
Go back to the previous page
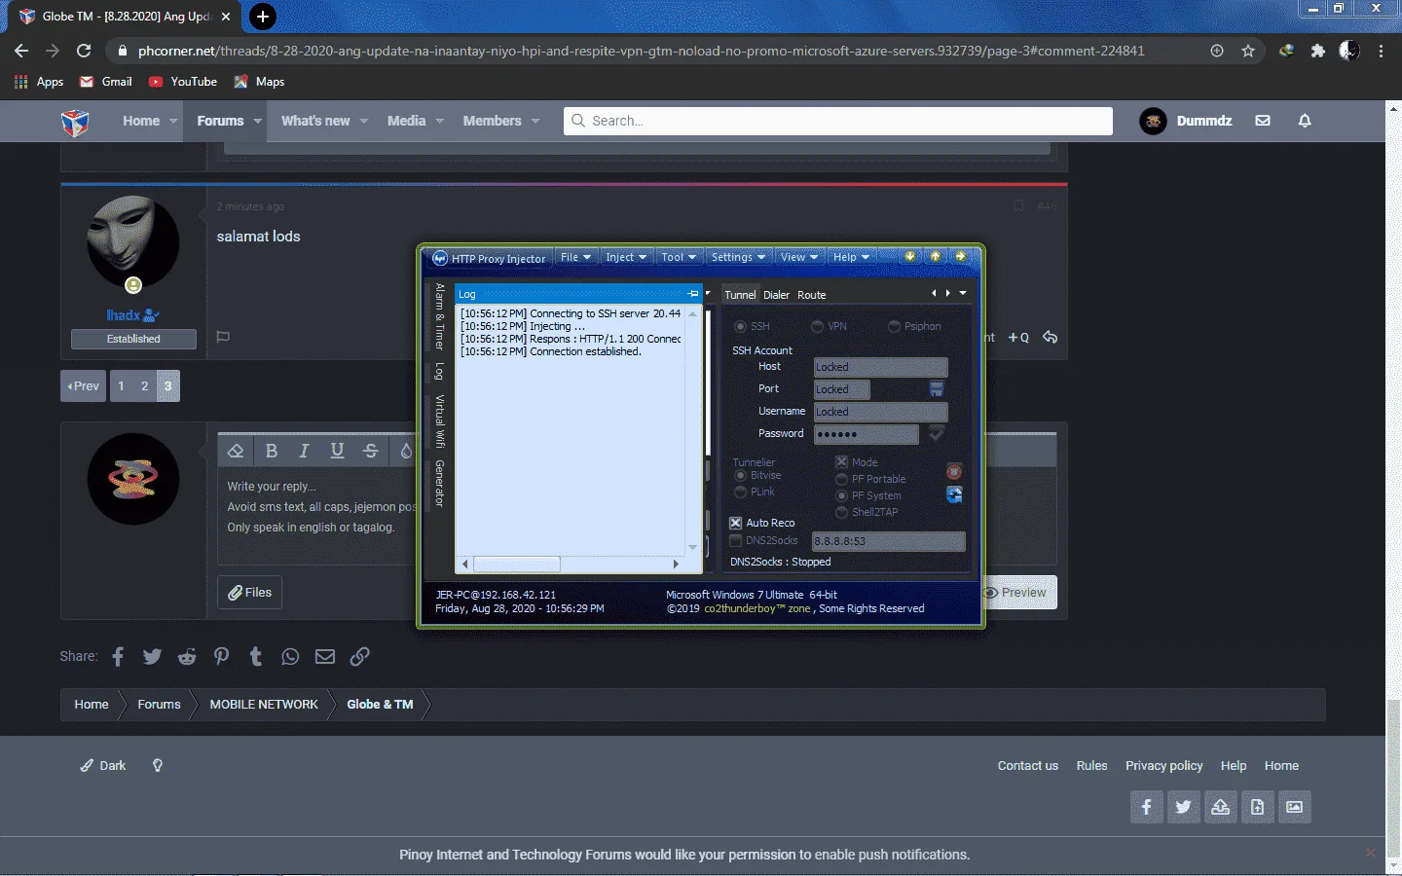click(21, 51)
